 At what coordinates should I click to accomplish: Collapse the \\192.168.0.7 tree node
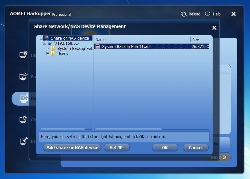click(x=45, y=43)
